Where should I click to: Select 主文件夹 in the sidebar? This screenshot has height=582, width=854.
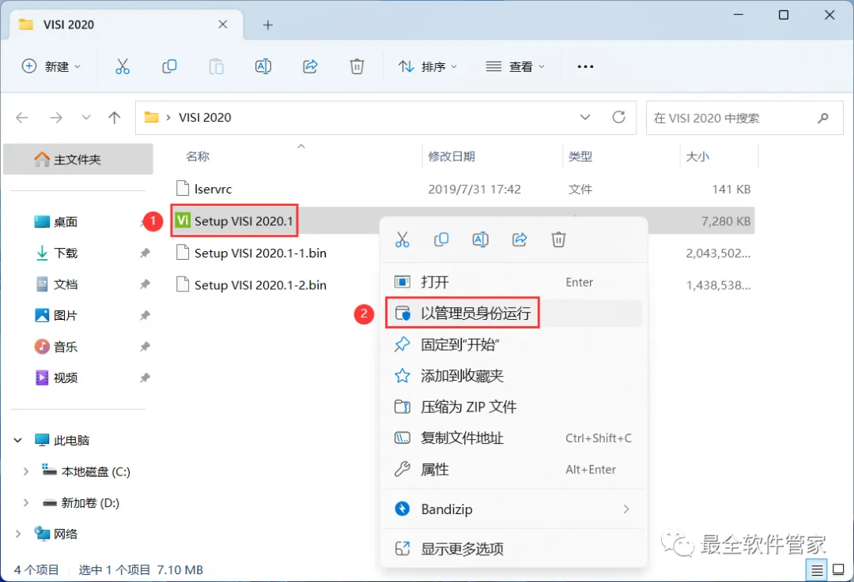pyautogui.click(x=77, y=160)
